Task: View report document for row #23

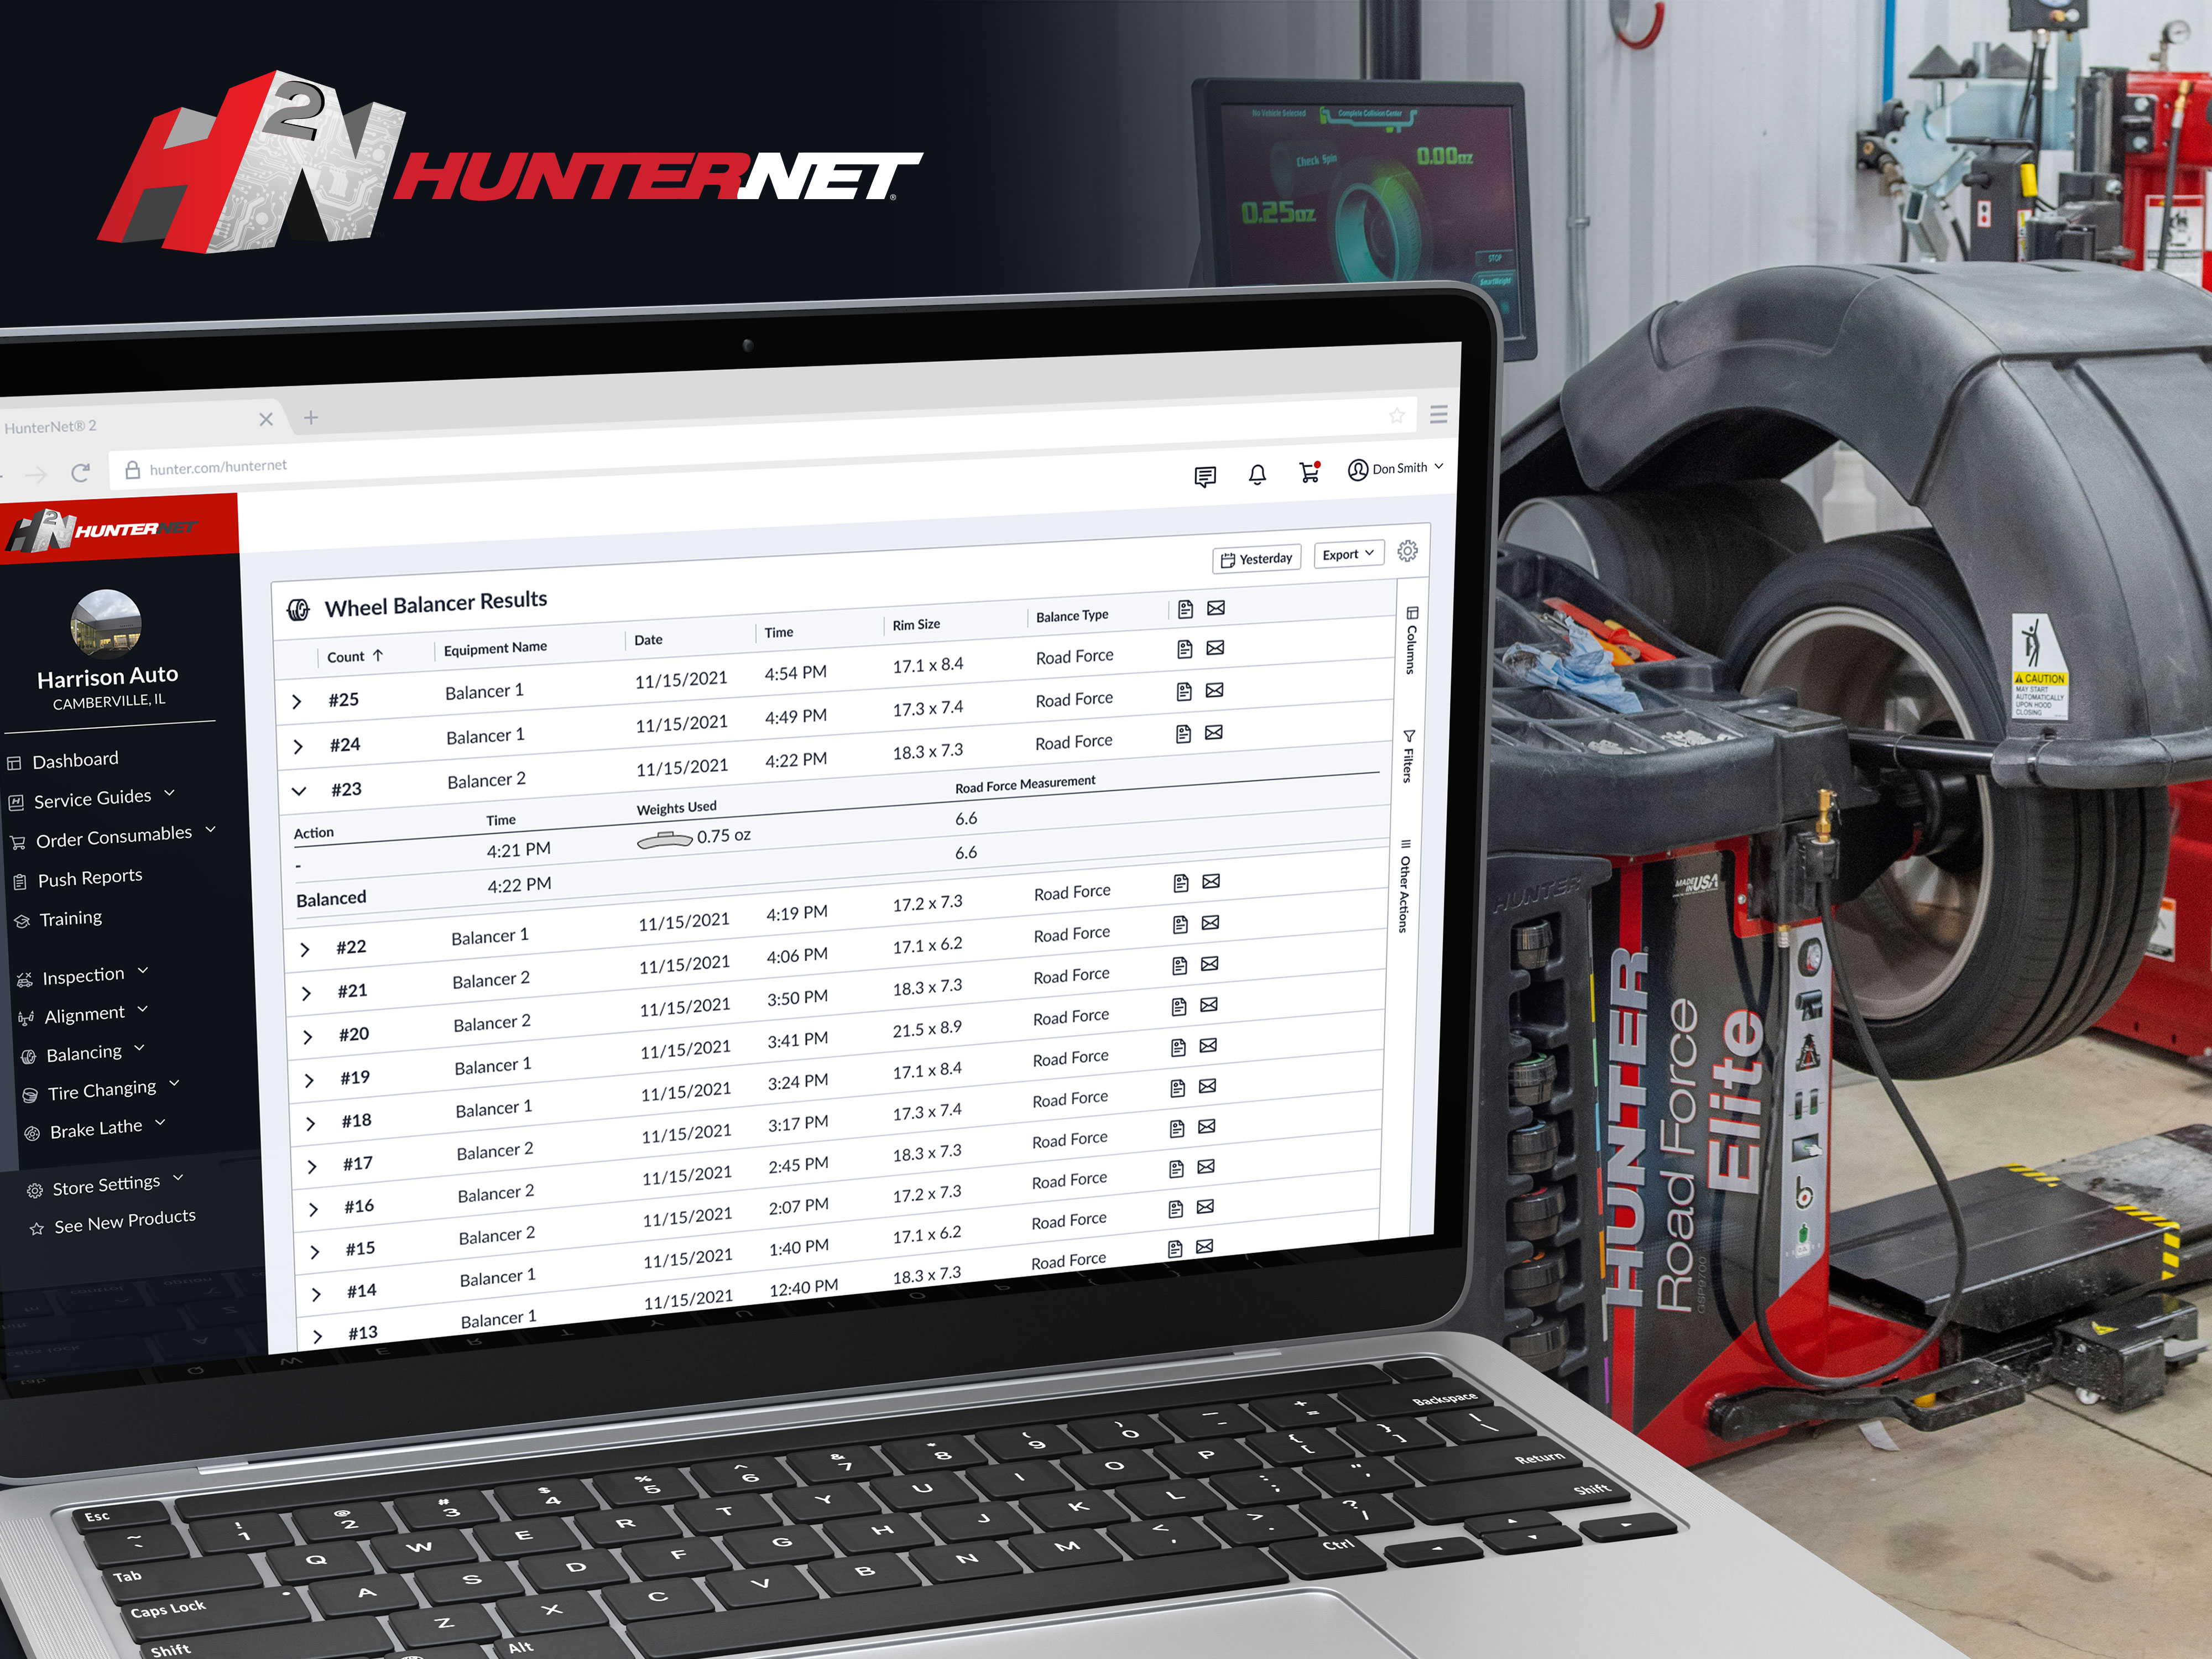Action: point(1183,734)
